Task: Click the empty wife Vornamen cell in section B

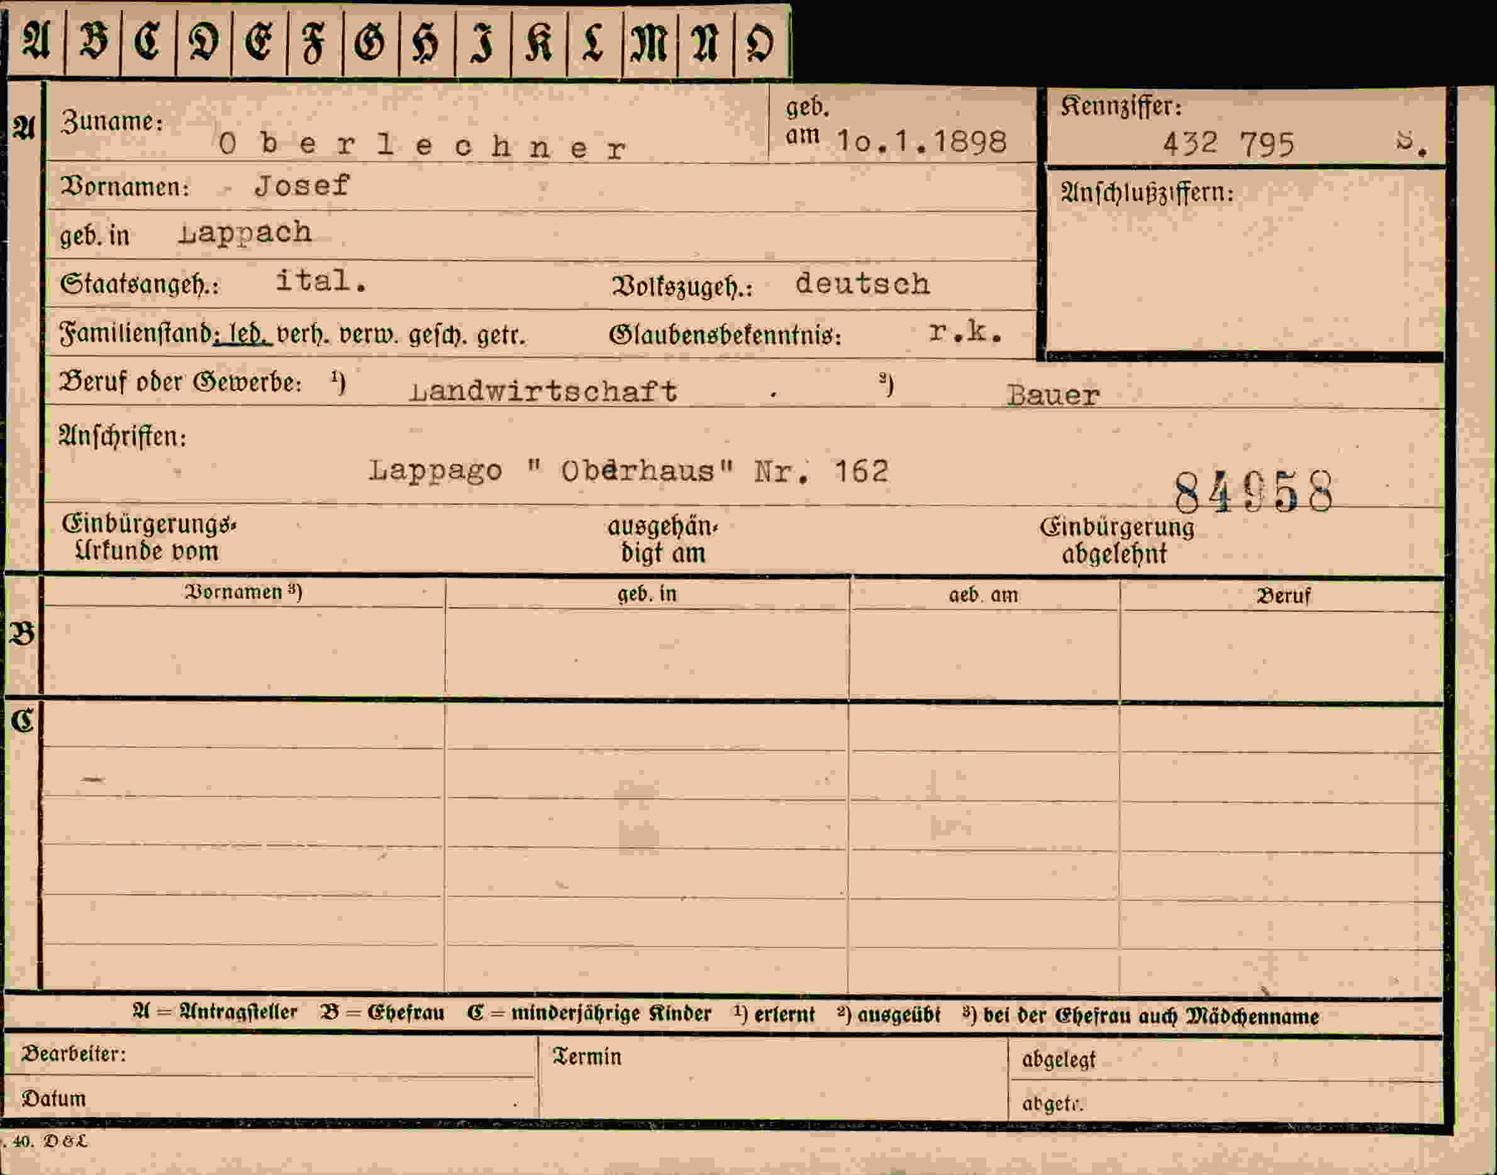Action: pos(243,650)
